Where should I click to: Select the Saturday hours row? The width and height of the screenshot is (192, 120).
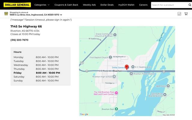point(36,77)
